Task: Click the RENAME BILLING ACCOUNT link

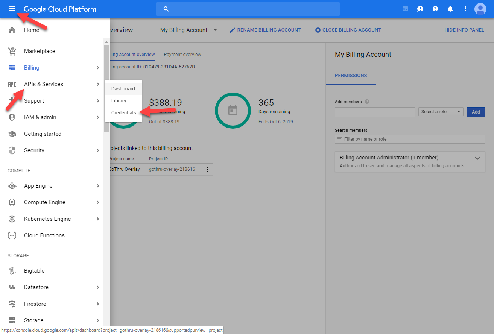Action: 265,30
